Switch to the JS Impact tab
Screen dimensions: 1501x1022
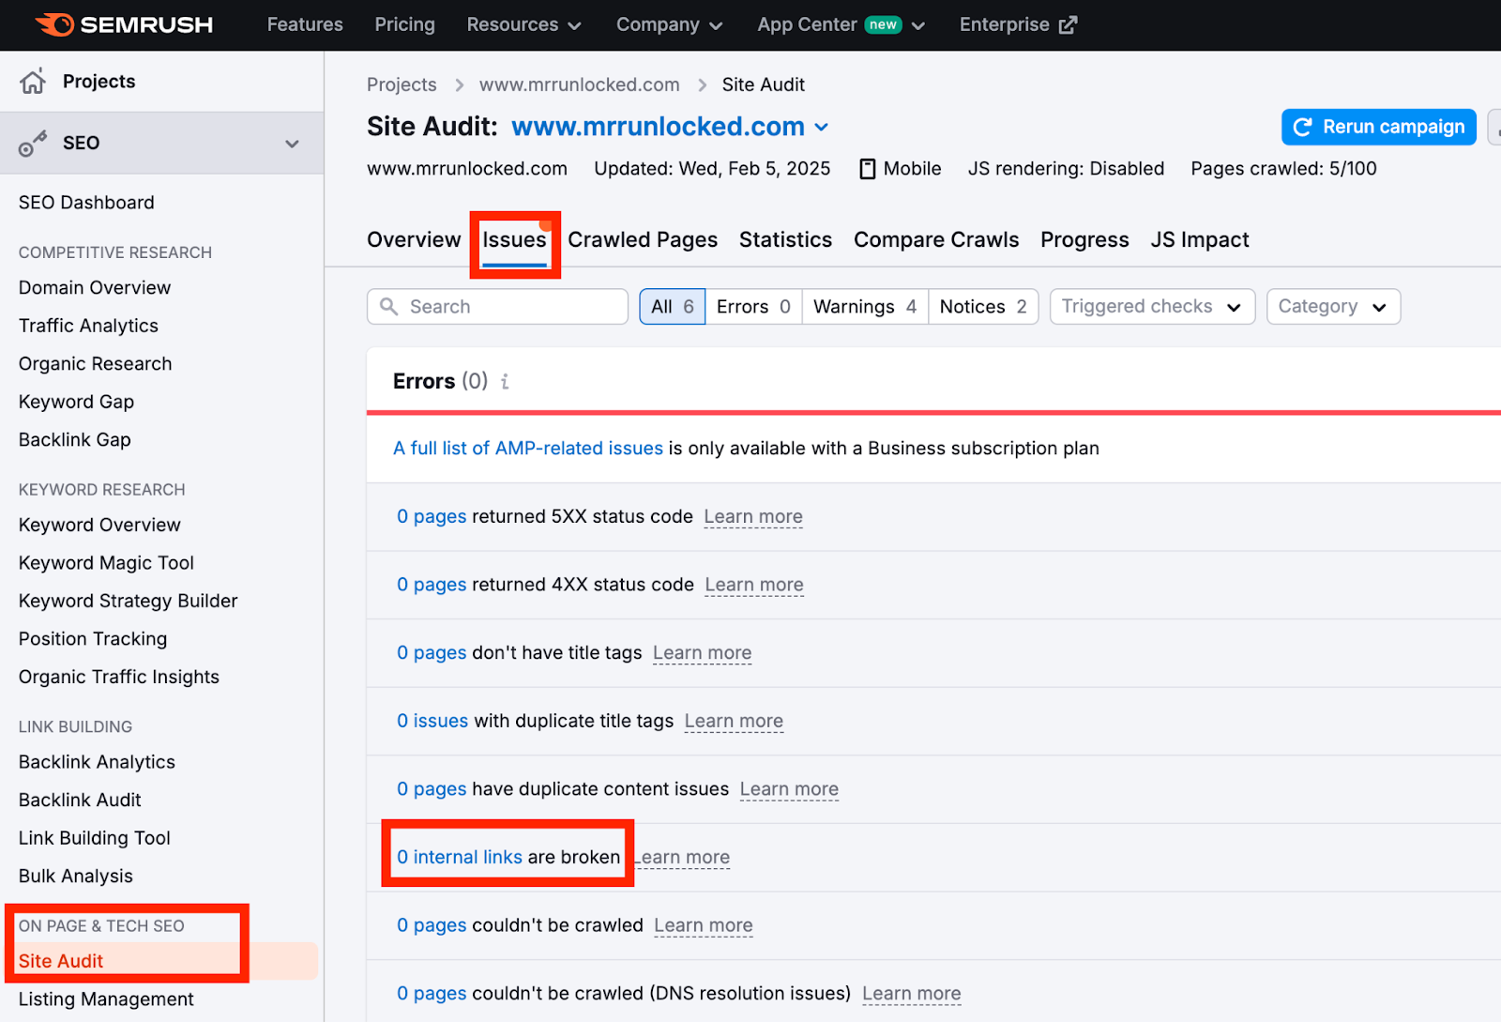pyautogui.click(x=1200, y=239)
